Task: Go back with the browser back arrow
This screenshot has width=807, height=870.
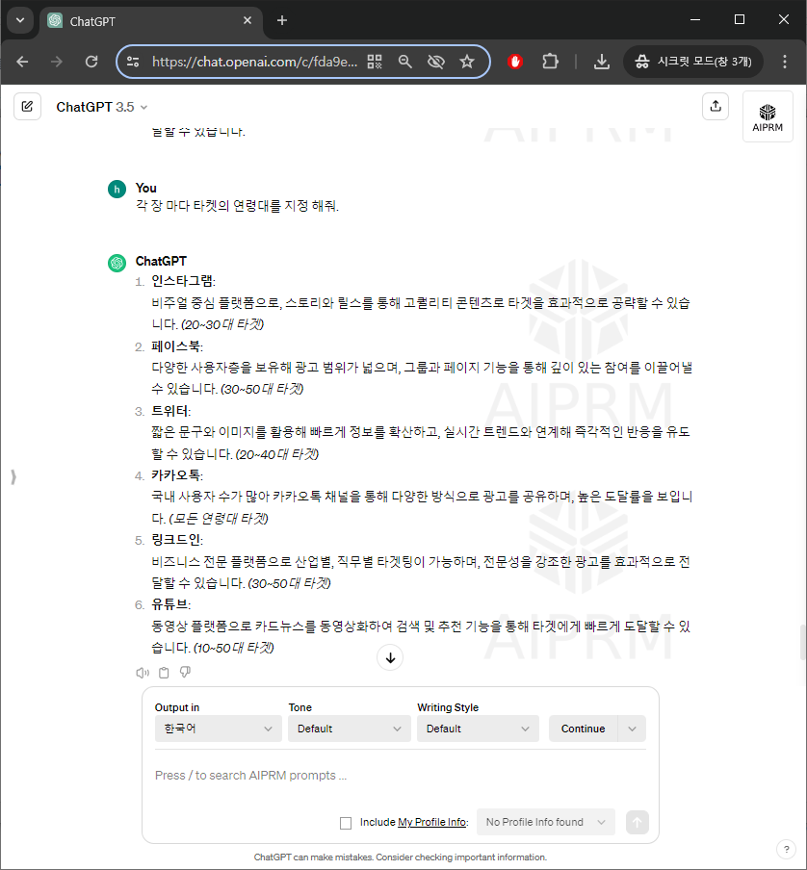Action: [22, 62]
